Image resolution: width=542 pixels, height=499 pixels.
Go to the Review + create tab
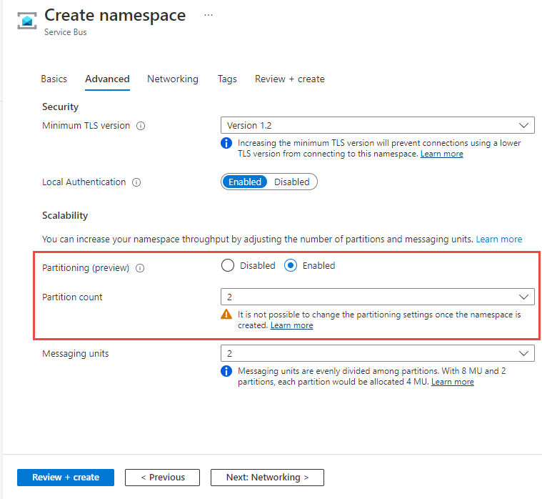tap(289, 79)
